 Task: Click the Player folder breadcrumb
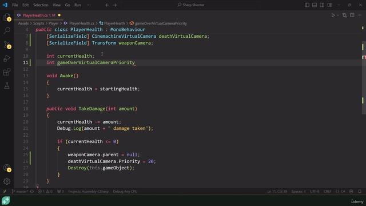coord(53,23)
